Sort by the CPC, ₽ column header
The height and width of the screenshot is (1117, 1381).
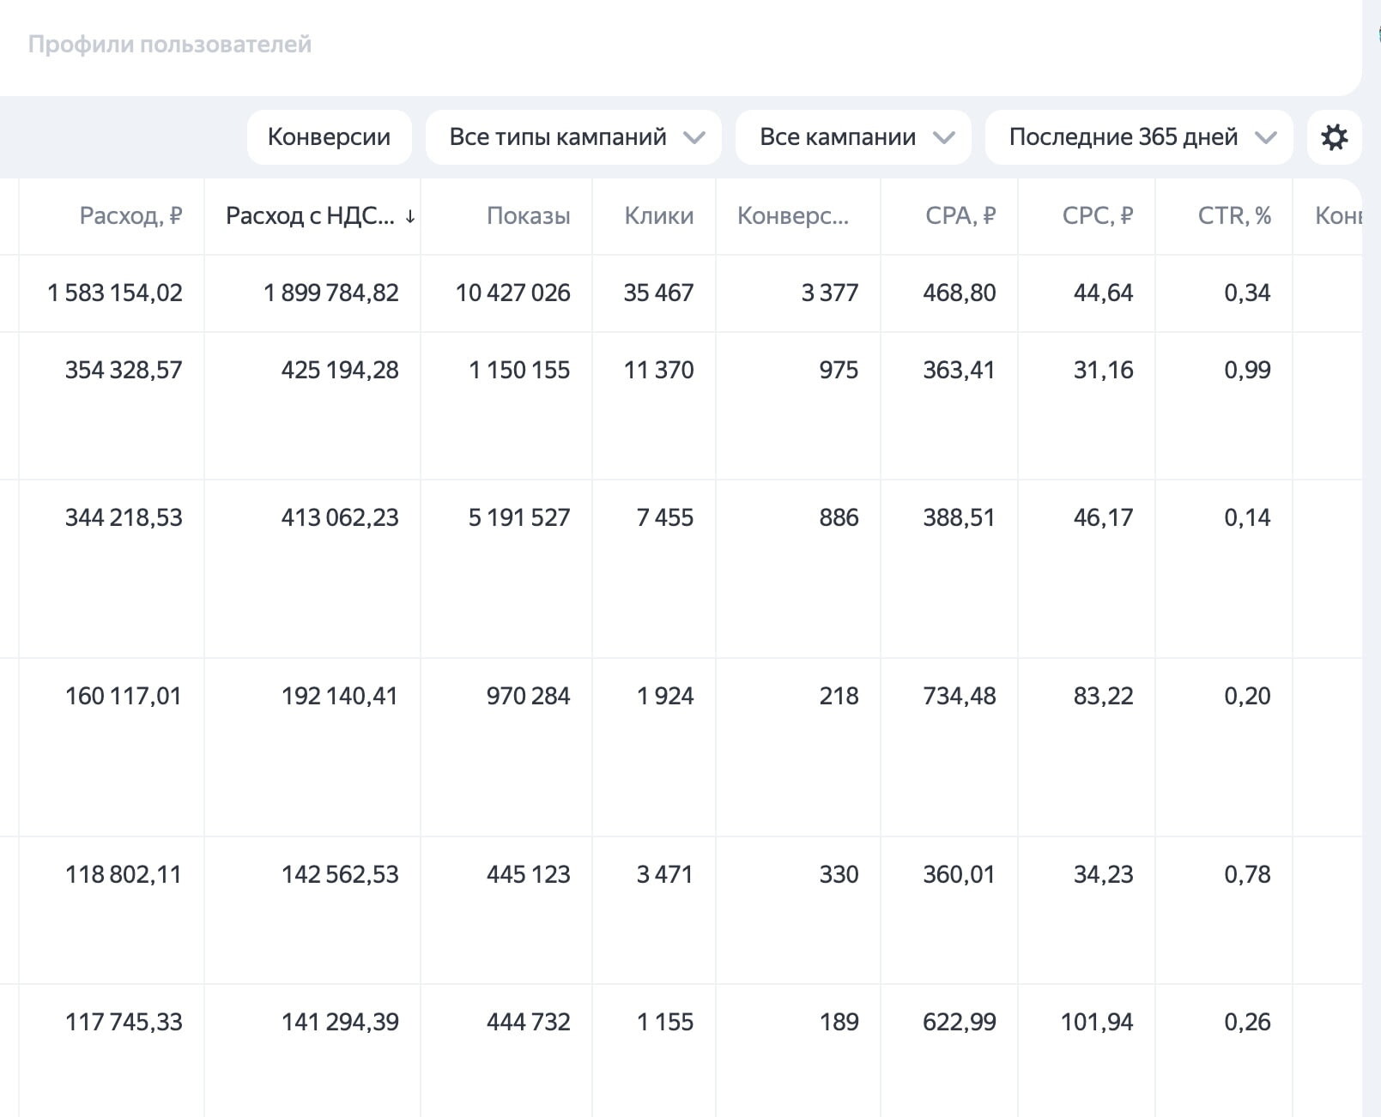1098,215
